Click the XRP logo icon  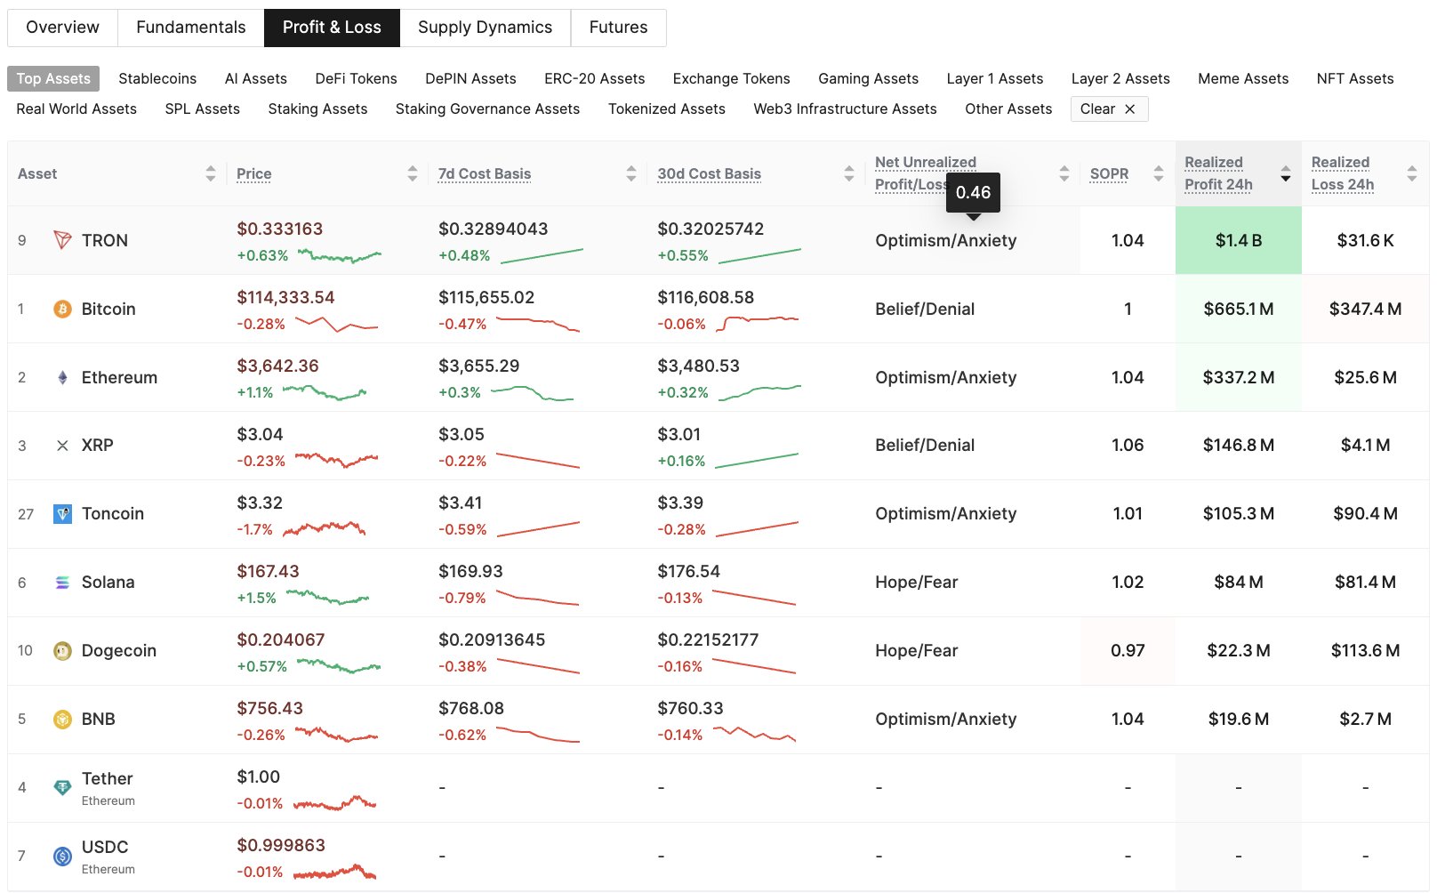pyautogui.click(x=61, y=445)
